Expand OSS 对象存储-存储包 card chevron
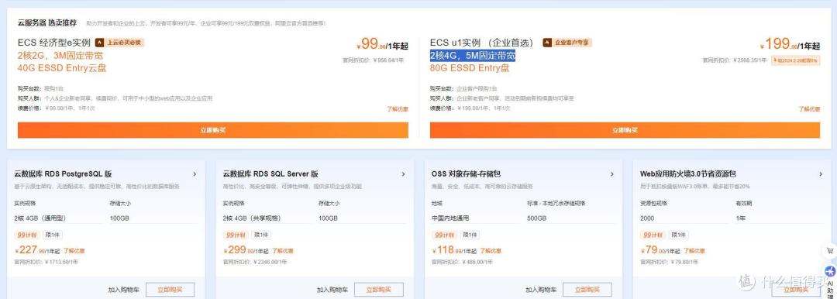Image resolution: width=837 pixels, height=299 pixels. (611, 174)
